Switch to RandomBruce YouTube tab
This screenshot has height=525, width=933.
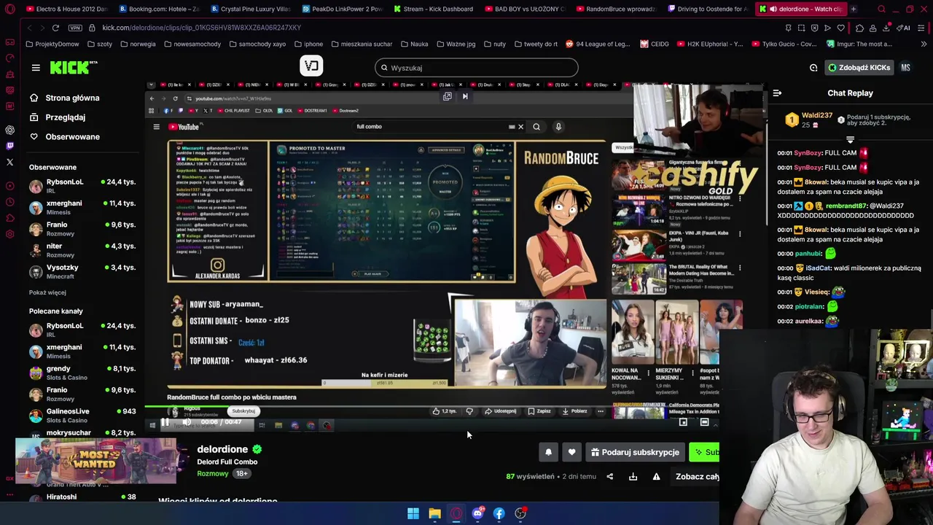(616, 9)
